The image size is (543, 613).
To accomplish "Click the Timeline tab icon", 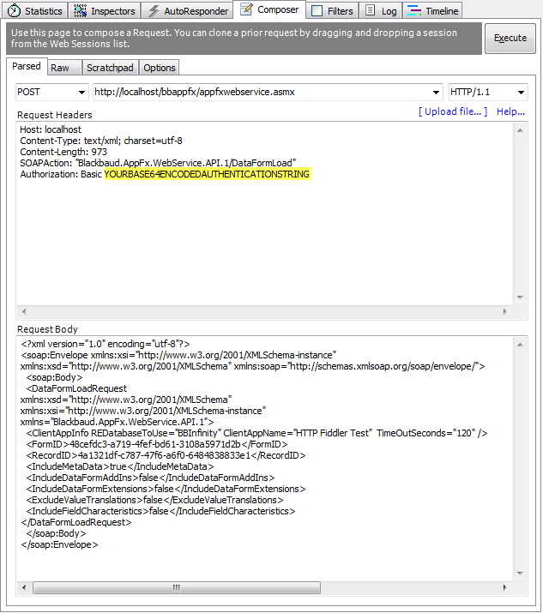I will (x=413, y=11).
